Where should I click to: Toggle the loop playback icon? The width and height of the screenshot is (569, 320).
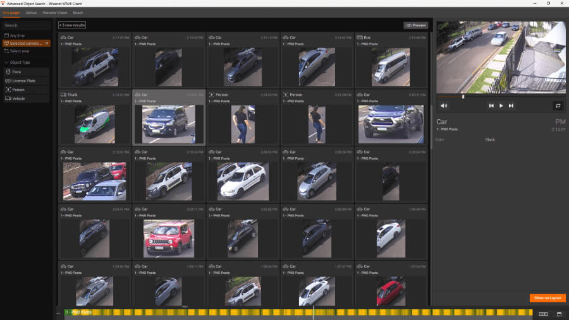tap(558, 105)
